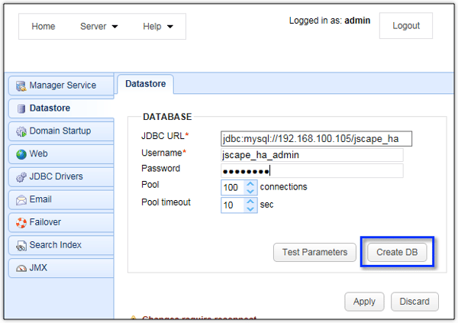Open the JMX settings section
This screenshot has height=323, width=458.
61,268
